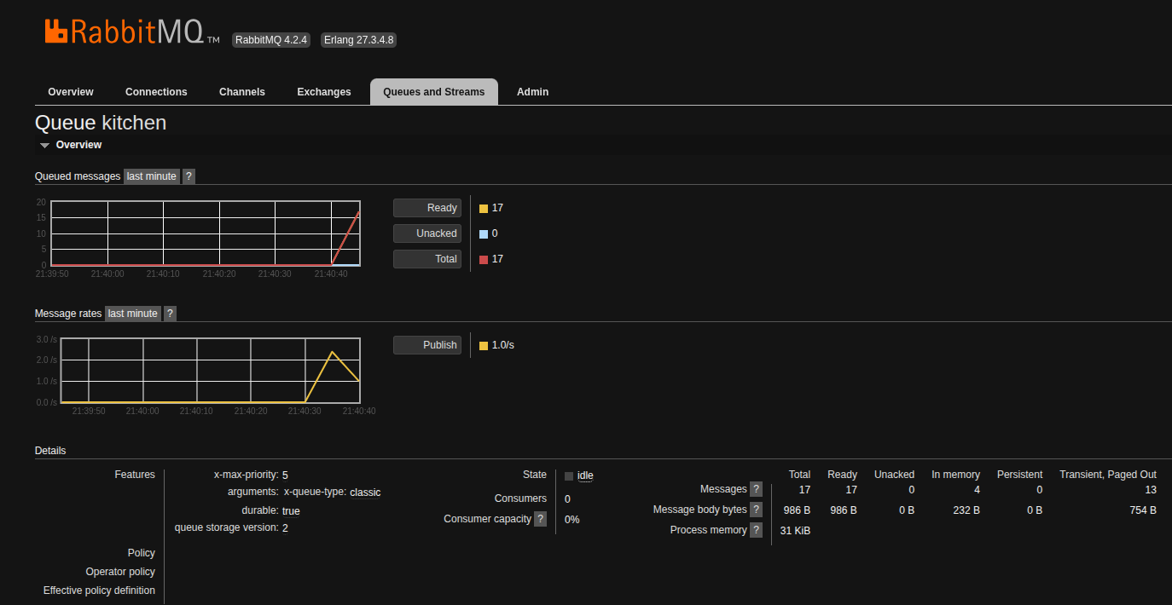This screenshot has height=605, width=1172.
Task: Open the Overview tab
Action: [x=71, y=92]
